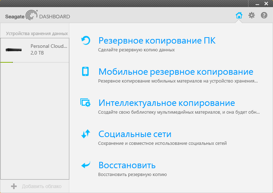Click the smart copy gear icon
The height and width of the screenshot is (193, 273).
tap(85, 102)
